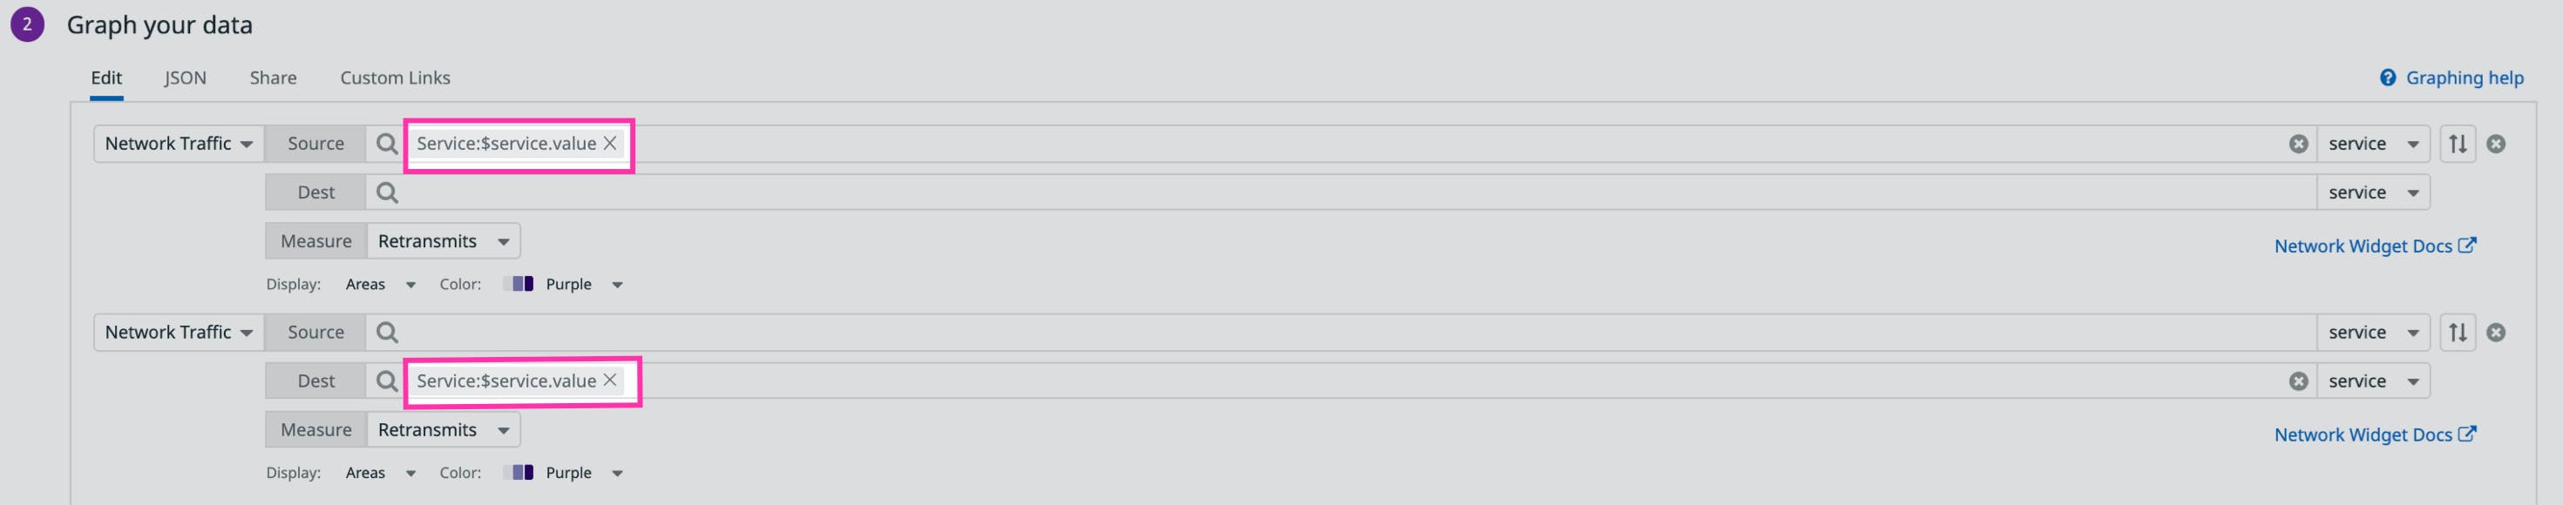The width and height of the screenshot is (2563, 505).
Task: Remove the first Network Traffic query row
Action: pyautogui.click(x=2498, y=143)
